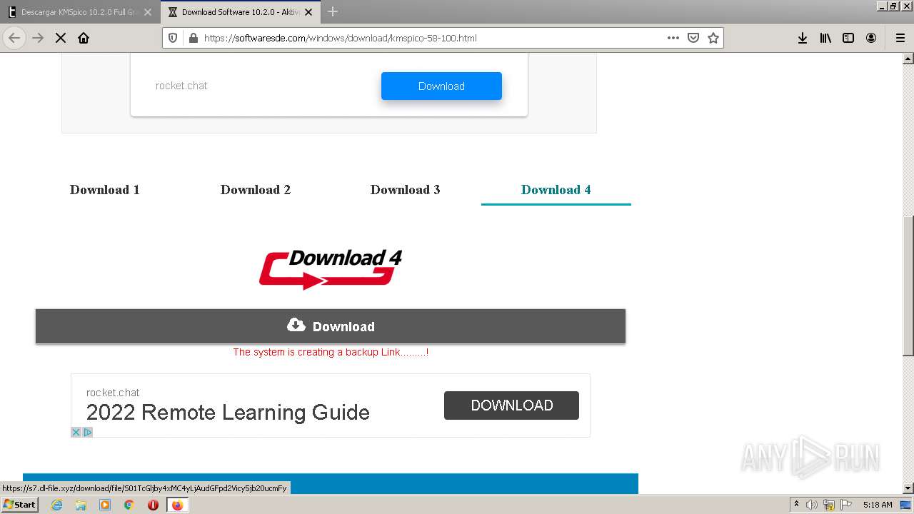Switch to Descargar KMSpico 10.2.0 tab
Viewport: 914px width, 514px height.
pyautogui.click(x=79, y=12)
